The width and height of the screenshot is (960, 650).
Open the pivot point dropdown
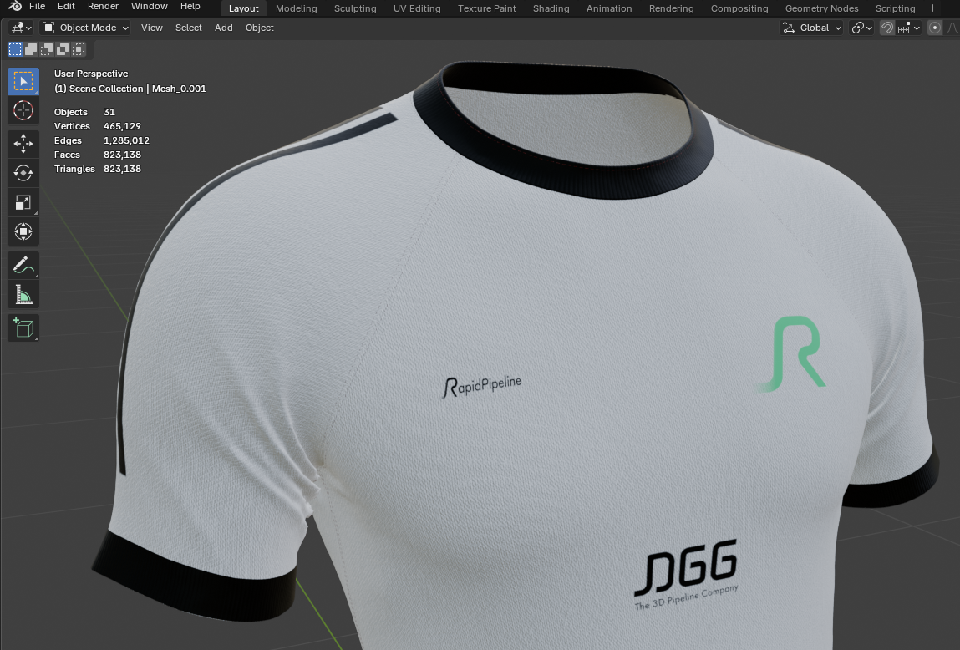tap(861, 28)
